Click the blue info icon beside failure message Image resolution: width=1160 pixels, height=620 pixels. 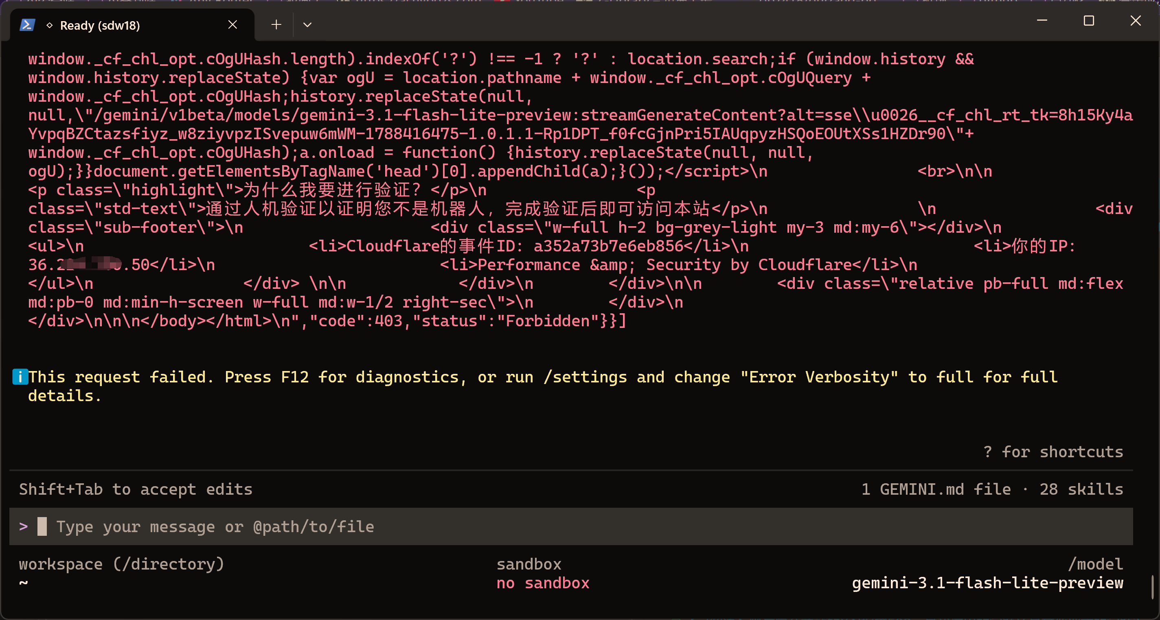20,377
